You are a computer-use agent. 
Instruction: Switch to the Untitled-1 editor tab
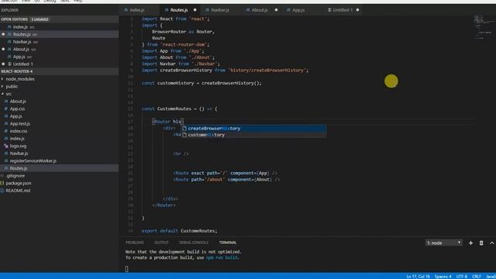coord(343,10)
